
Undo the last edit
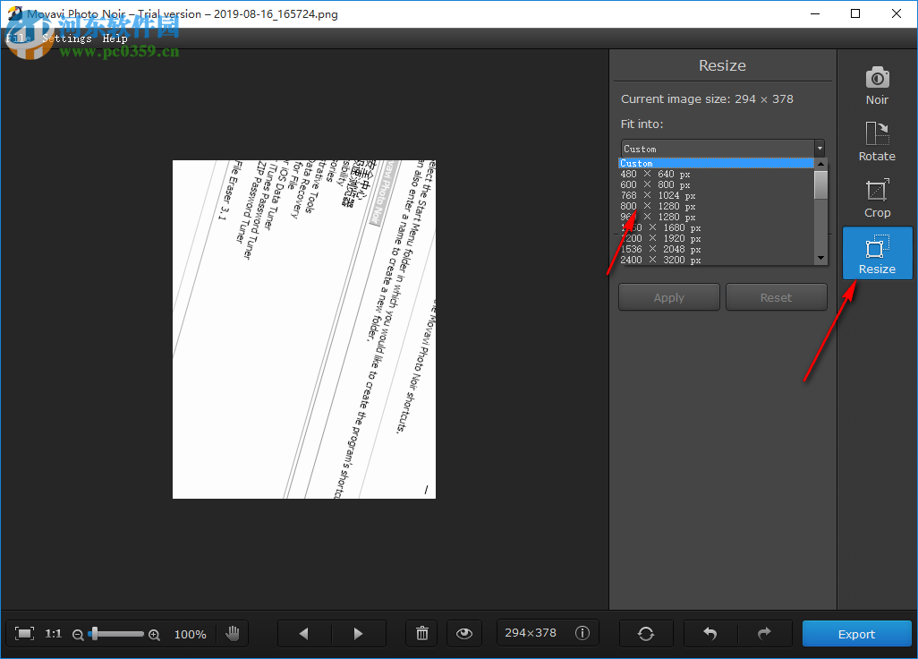[710, 633]
